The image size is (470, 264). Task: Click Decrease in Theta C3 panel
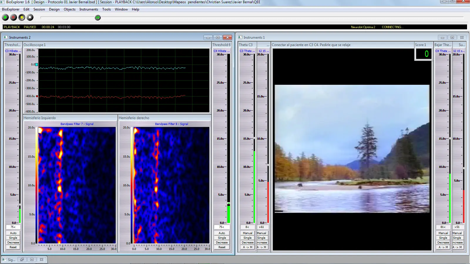pyautogui.click(x=248, y=243)
